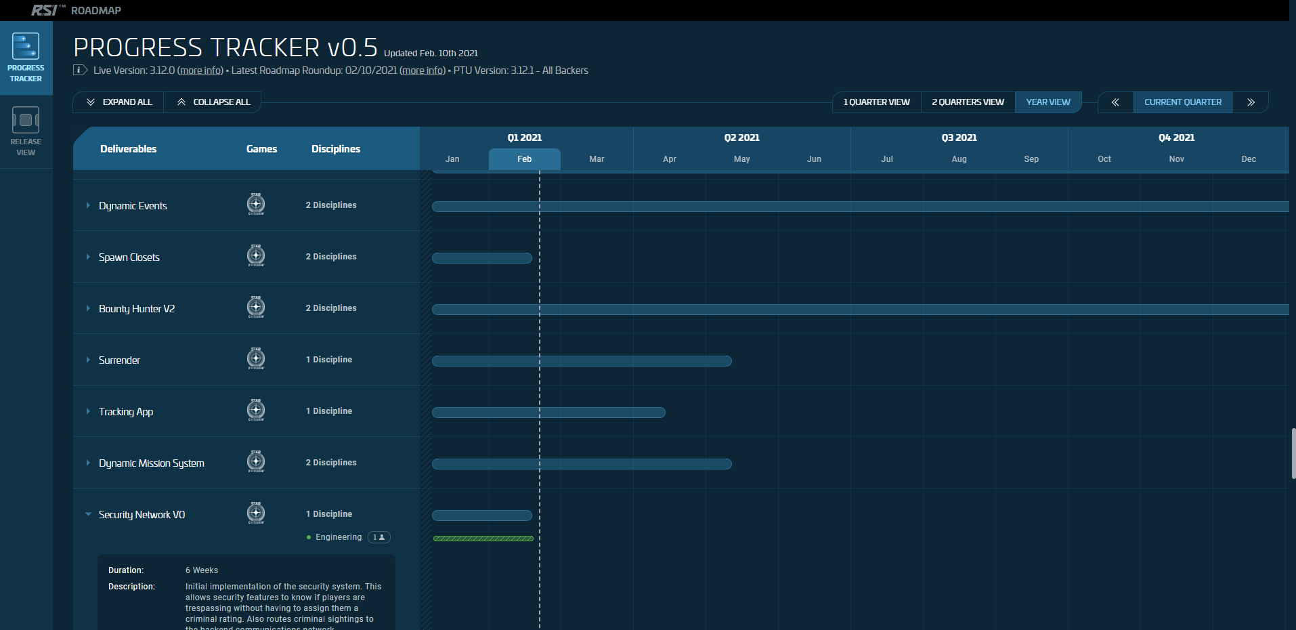Select the Year View option

1047,102
